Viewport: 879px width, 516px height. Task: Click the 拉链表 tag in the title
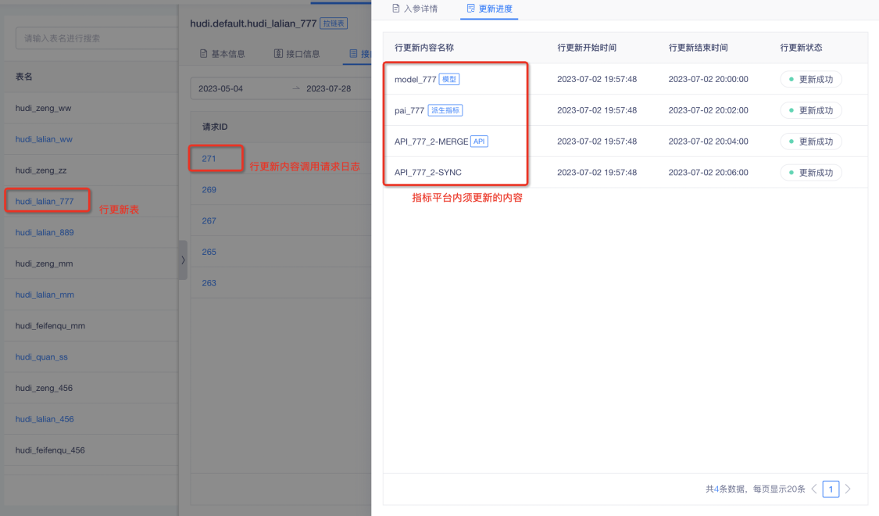(334, 23)
